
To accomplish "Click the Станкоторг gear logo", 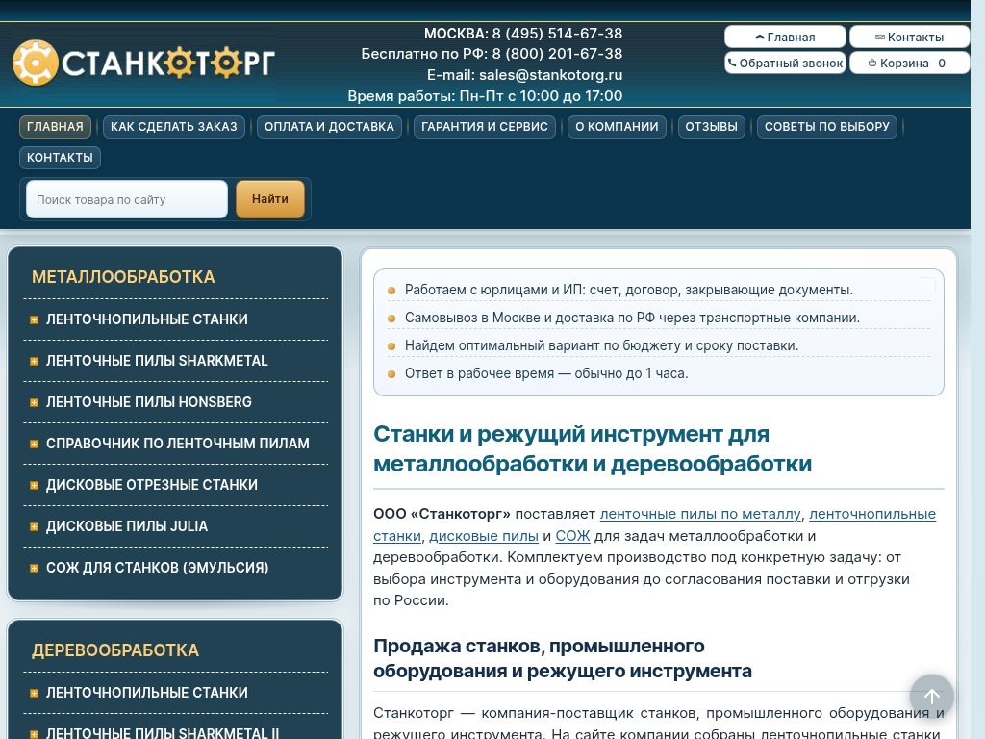I will (x=144, y=63).
